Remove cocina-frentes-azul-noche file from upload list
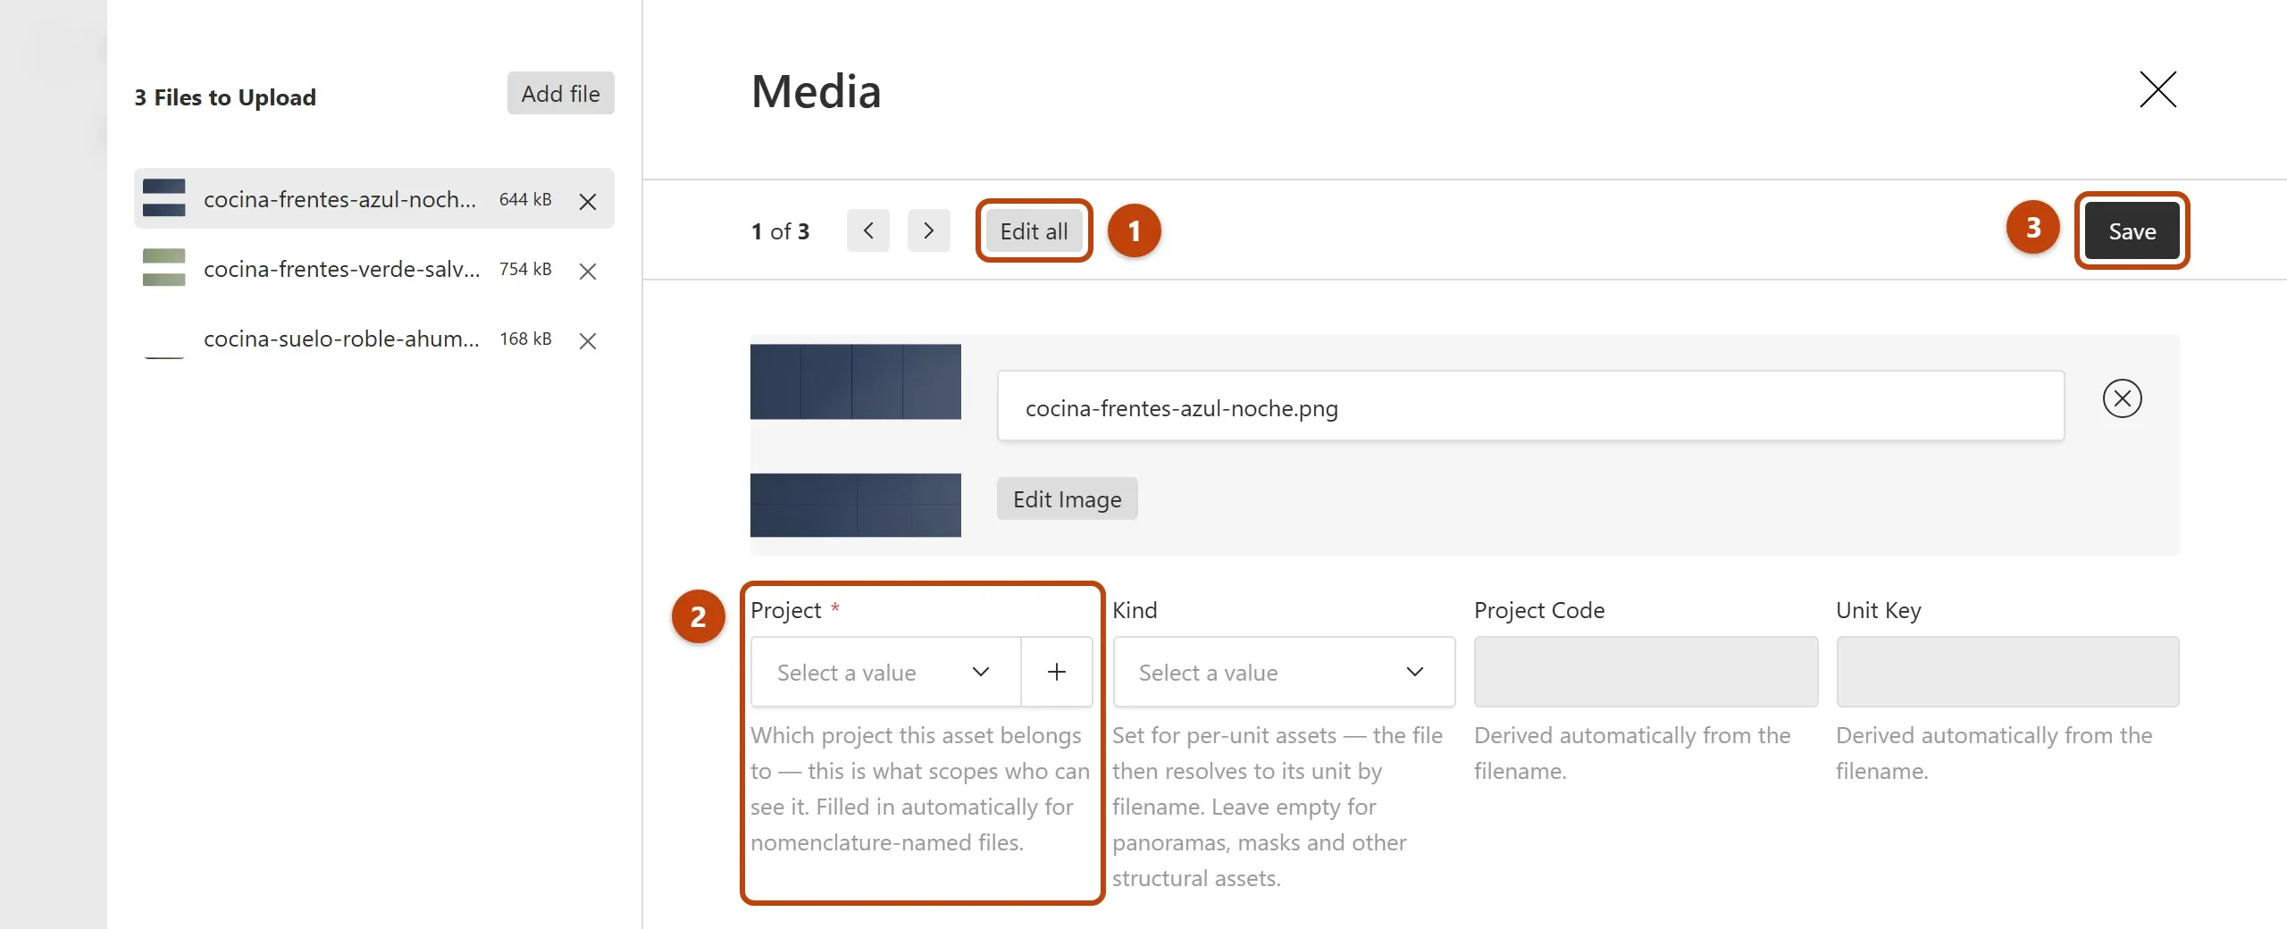The image size is (2287, 929). (587, 202)
